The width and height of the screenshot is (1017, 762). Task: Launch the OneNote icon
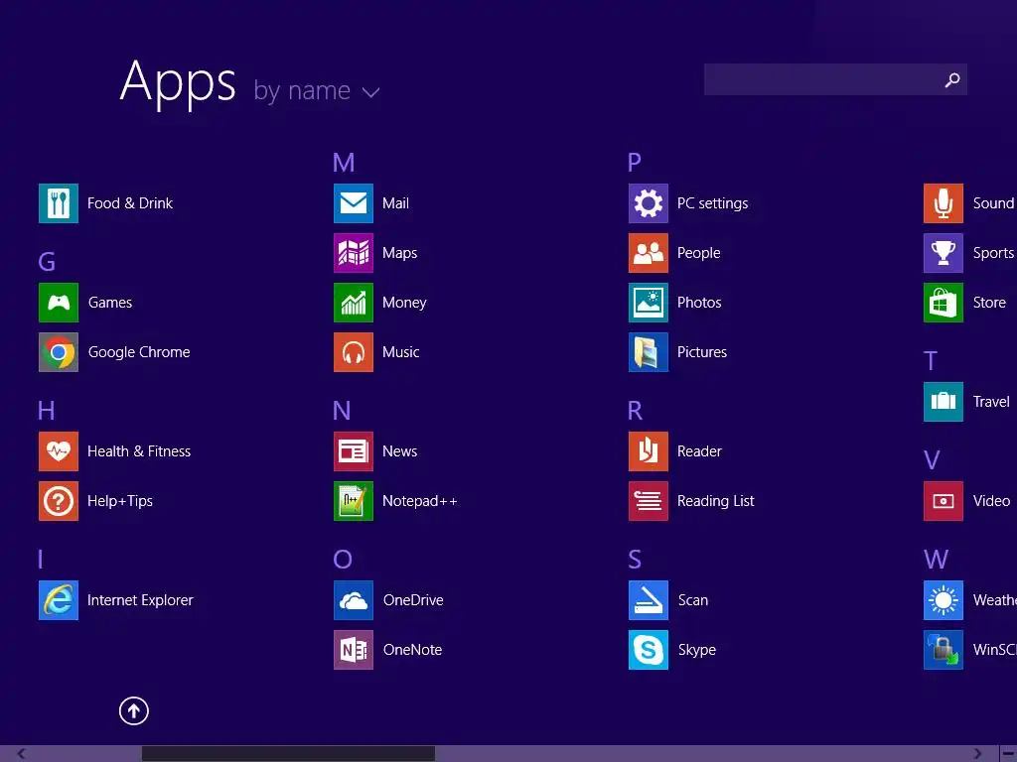[x=354, y=649]
